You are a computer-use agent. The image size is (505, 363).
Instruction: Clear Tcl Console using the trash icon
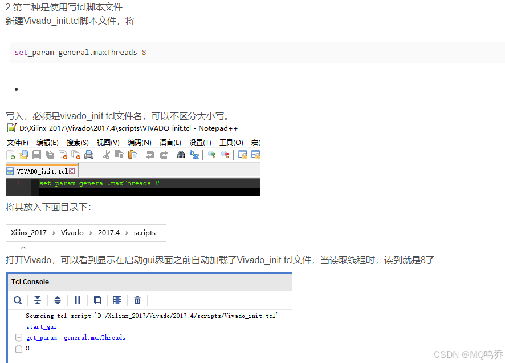tap(137, 300)
